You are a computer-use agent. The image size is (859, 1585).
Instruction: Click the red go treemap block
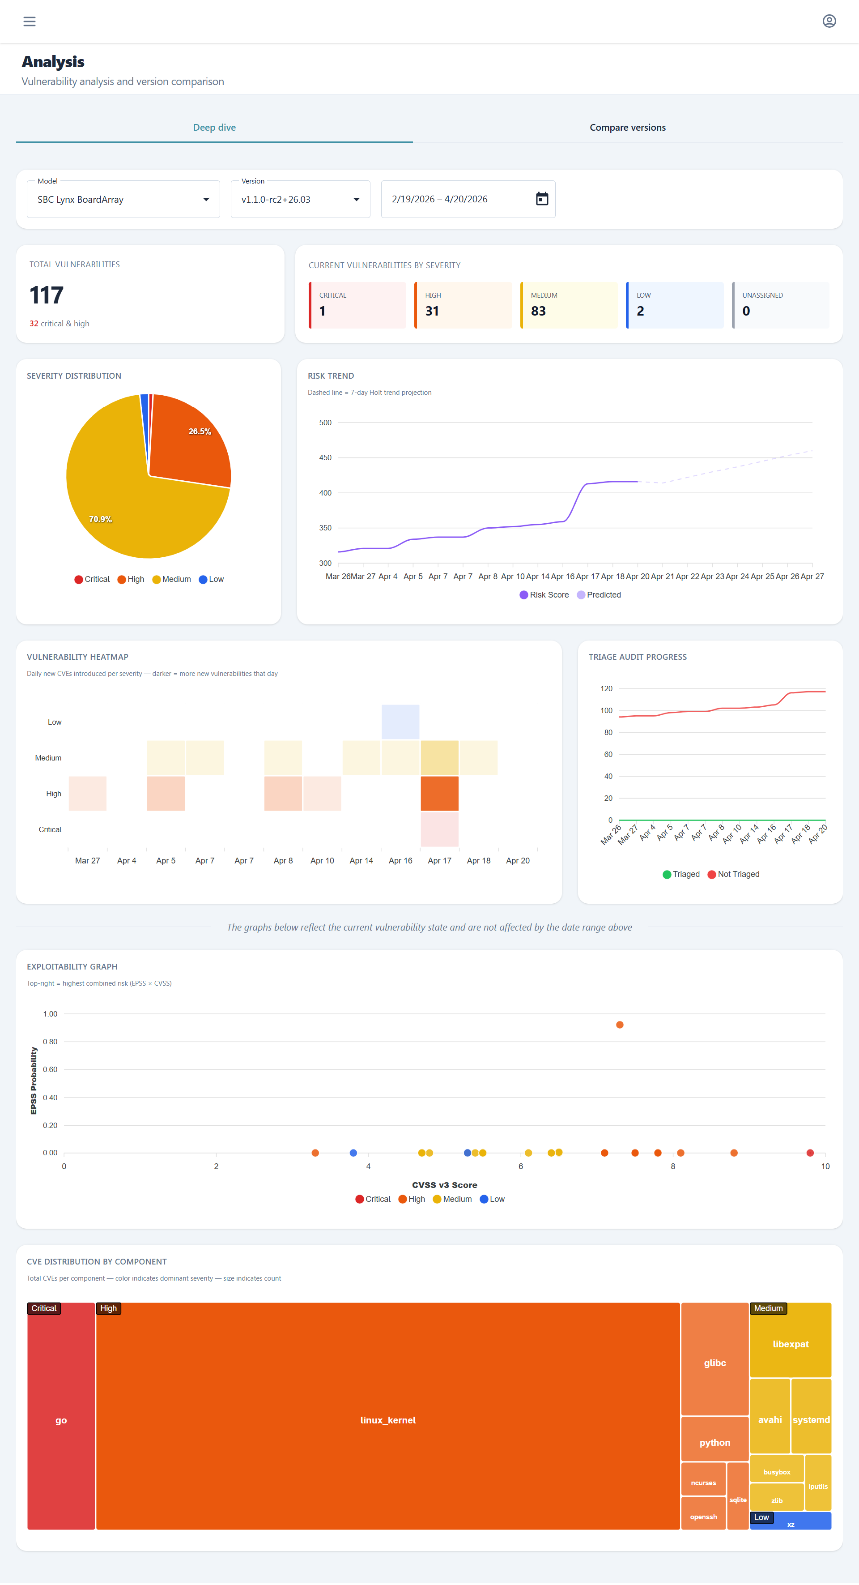click(61, 1419)
